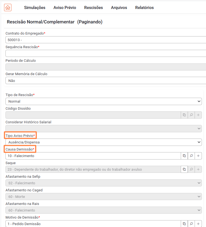Copy the Motivo de Demissão value icon
The width and height of the screenshot is (206, 227).
click(184, 224)
